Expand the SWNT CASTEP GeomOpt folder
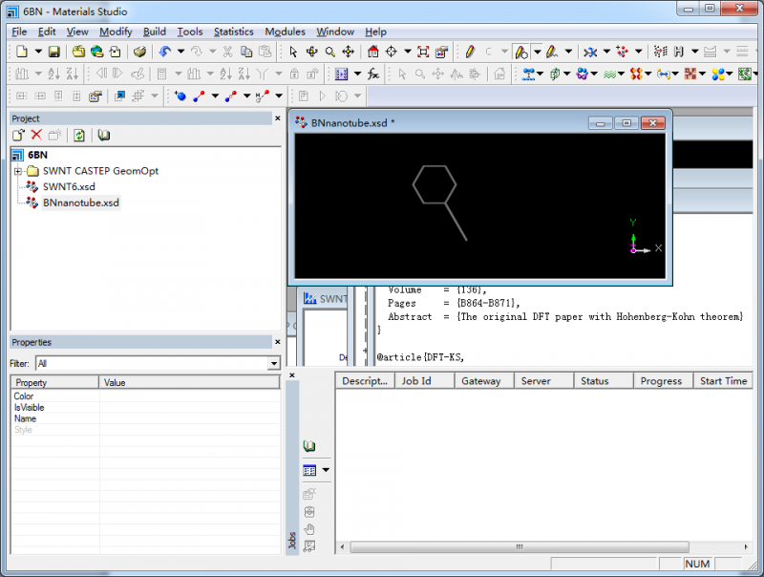 [x=18, y=171]
